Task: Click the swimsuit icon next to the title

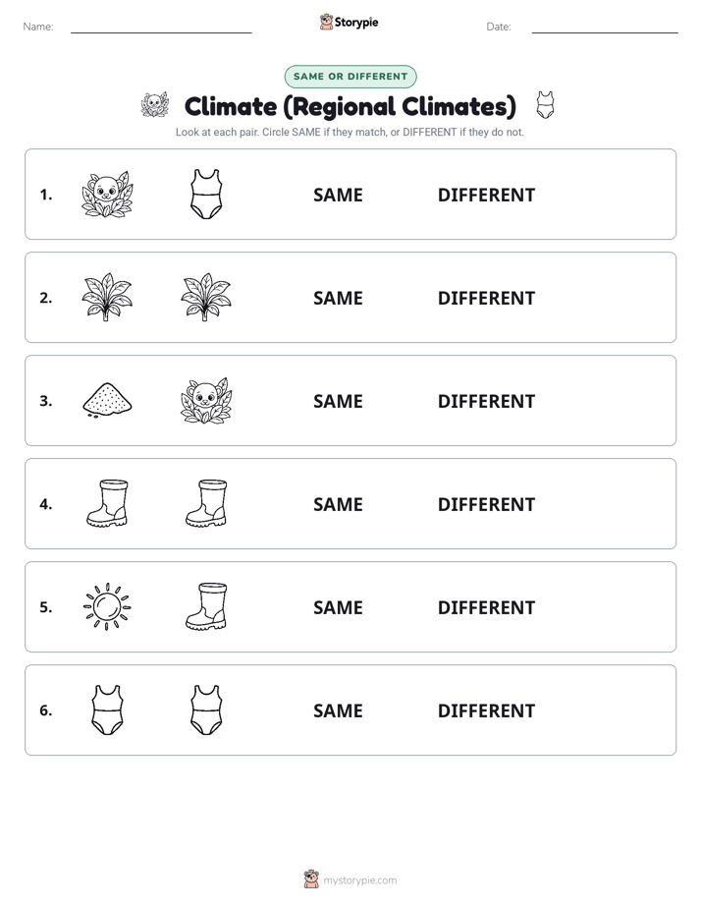Action: pos(545,105)
